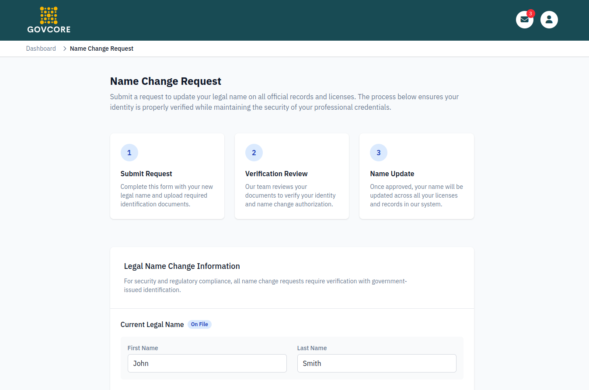589x390 pixels.
Task: Click step 1 number circle
Action: 129,153
